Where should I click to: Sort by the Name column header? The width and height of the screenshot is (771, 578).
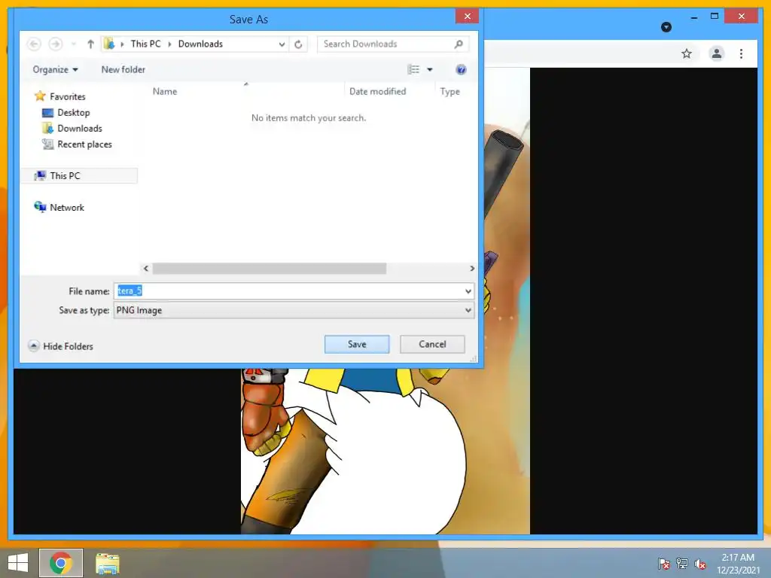[165, 91]
